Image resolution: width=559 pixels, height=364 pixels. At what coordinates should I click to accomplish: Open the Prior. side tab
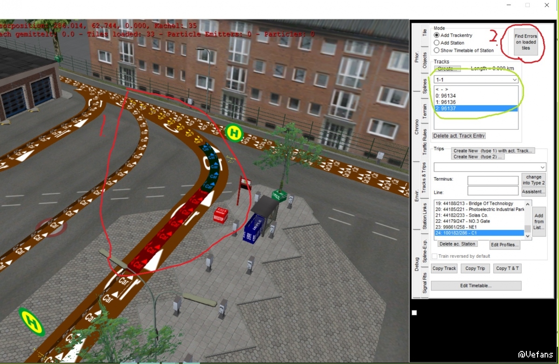[416, 57]
